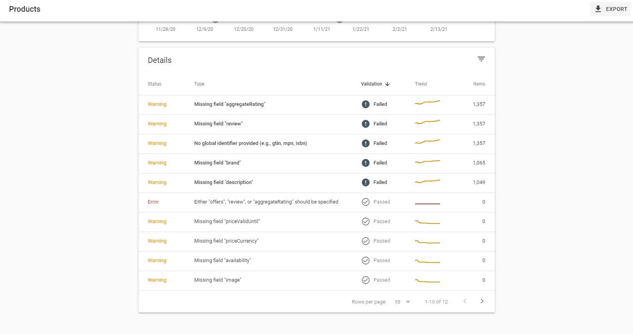Click the Status column header
This screenshot has width=633, height=334.
coord(154,84)
